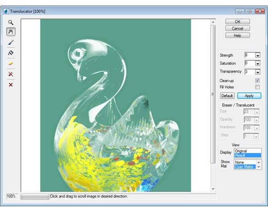The image size is (268, 208).
Task: Click the glass swan preview image
Action: 116,105
